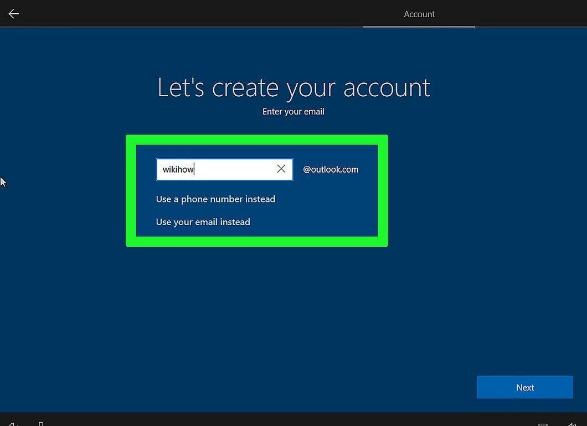Click the 'Enter your email' subtitle
The image size is (587, 426).
point(293,111)
